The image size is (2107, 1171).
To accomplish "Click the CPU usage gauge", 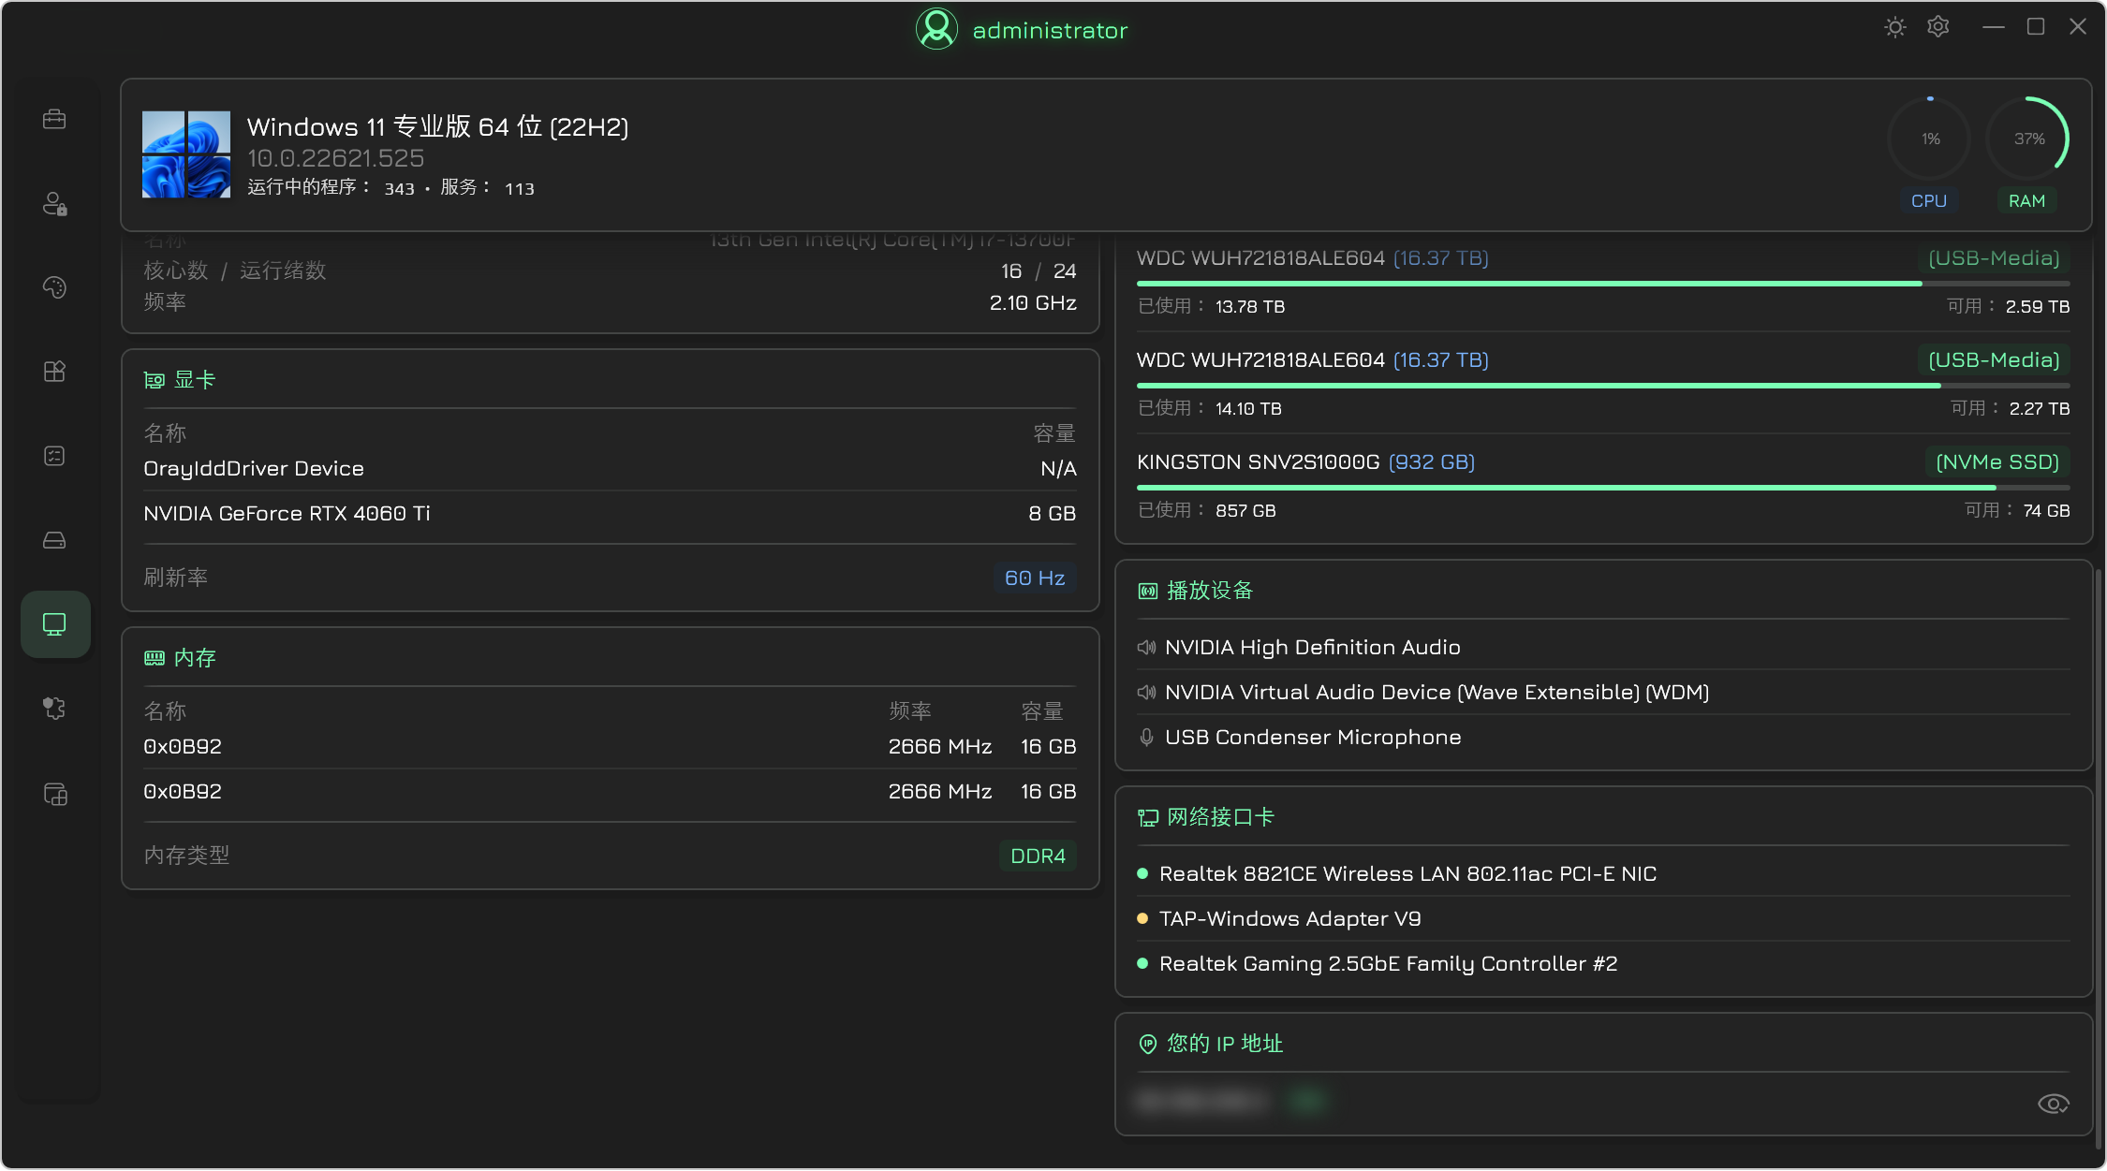I will point(1929,139).
